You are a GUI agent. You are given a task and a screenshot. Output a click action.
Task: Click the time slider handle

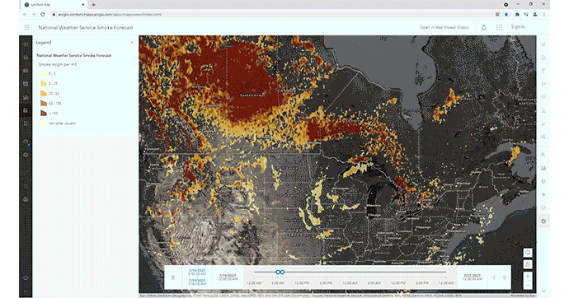click(280, 272)
